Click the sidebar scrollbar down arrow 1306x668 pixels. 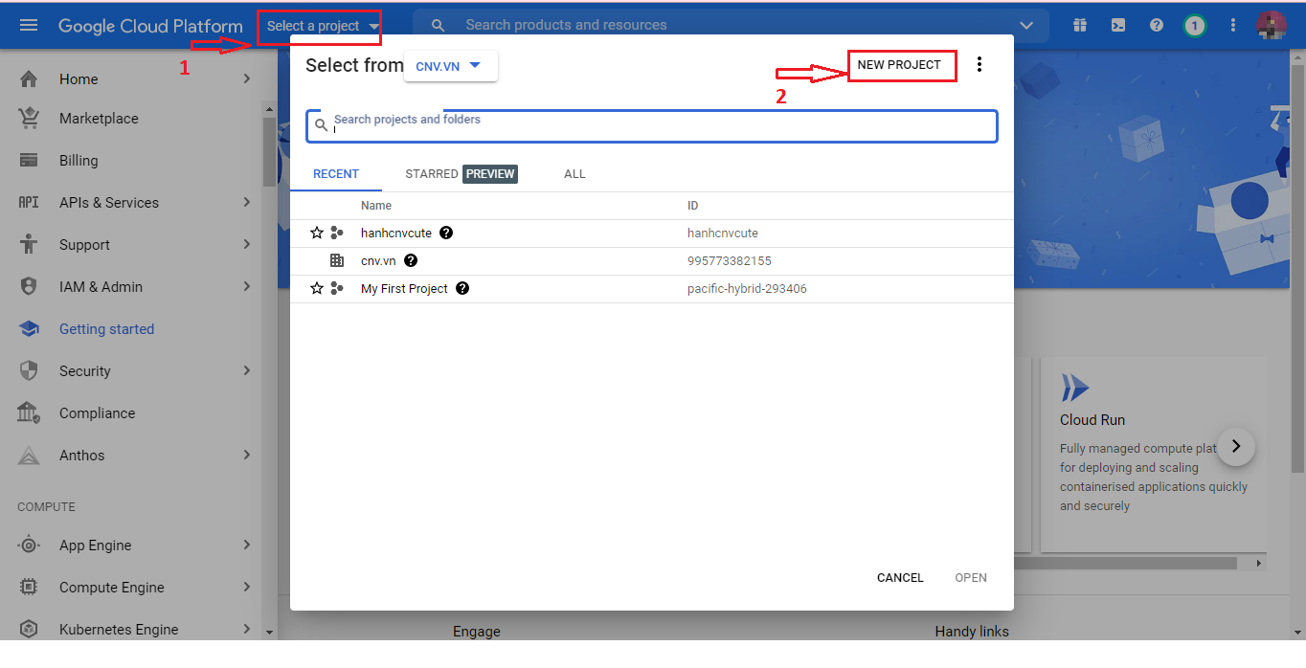pyautogui.click(x=269, y=633)
